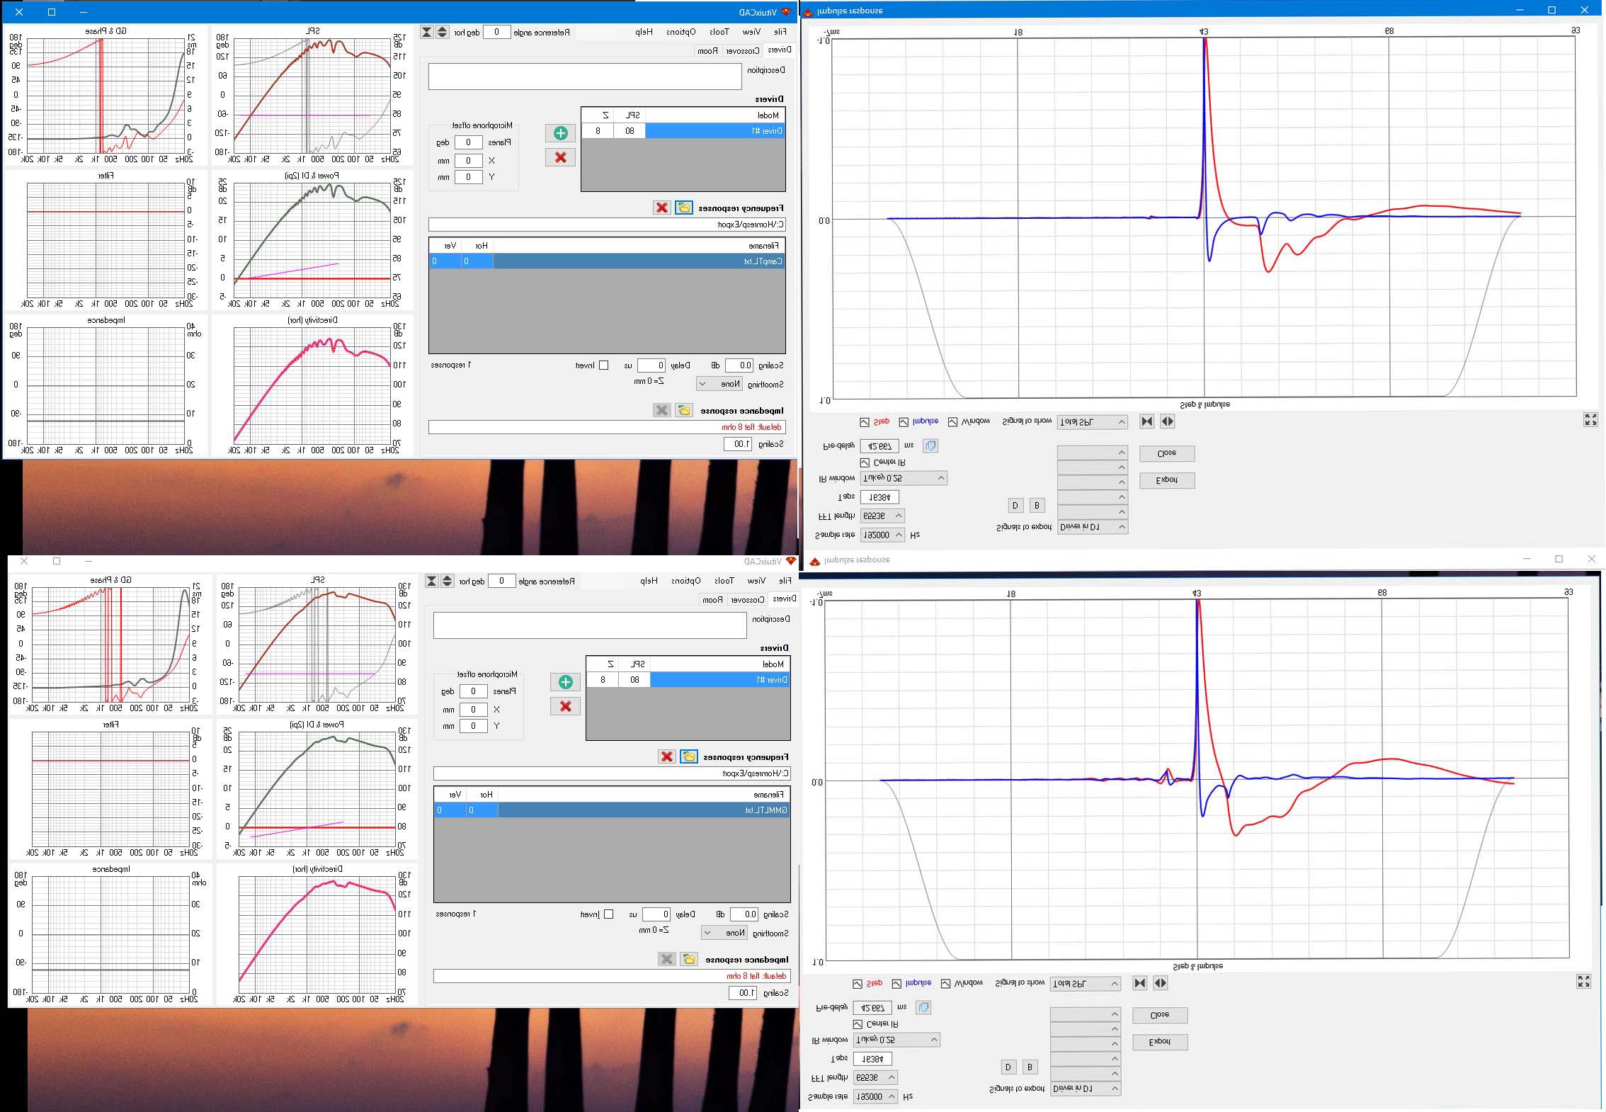Expand chart fullscreen in upper Impulse response window
1606x1112 pixels.
point(1590,420)
